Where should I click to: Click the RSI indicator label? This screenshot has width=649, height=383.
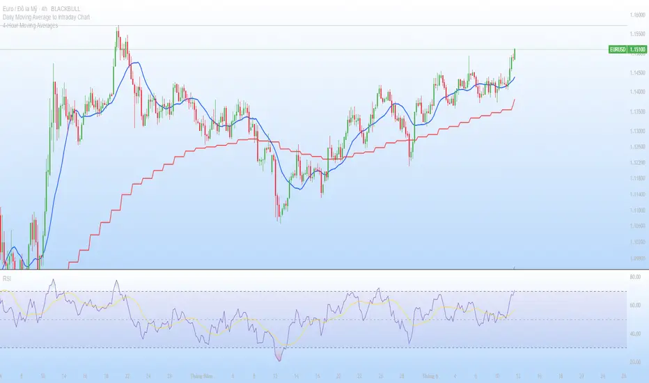click(x=6, y=279)
